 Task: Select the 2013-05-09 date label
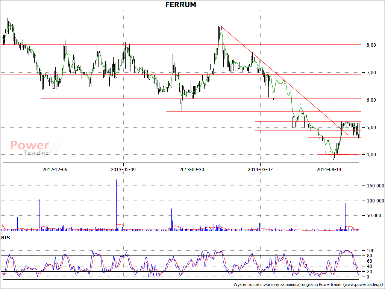[123, 170]
